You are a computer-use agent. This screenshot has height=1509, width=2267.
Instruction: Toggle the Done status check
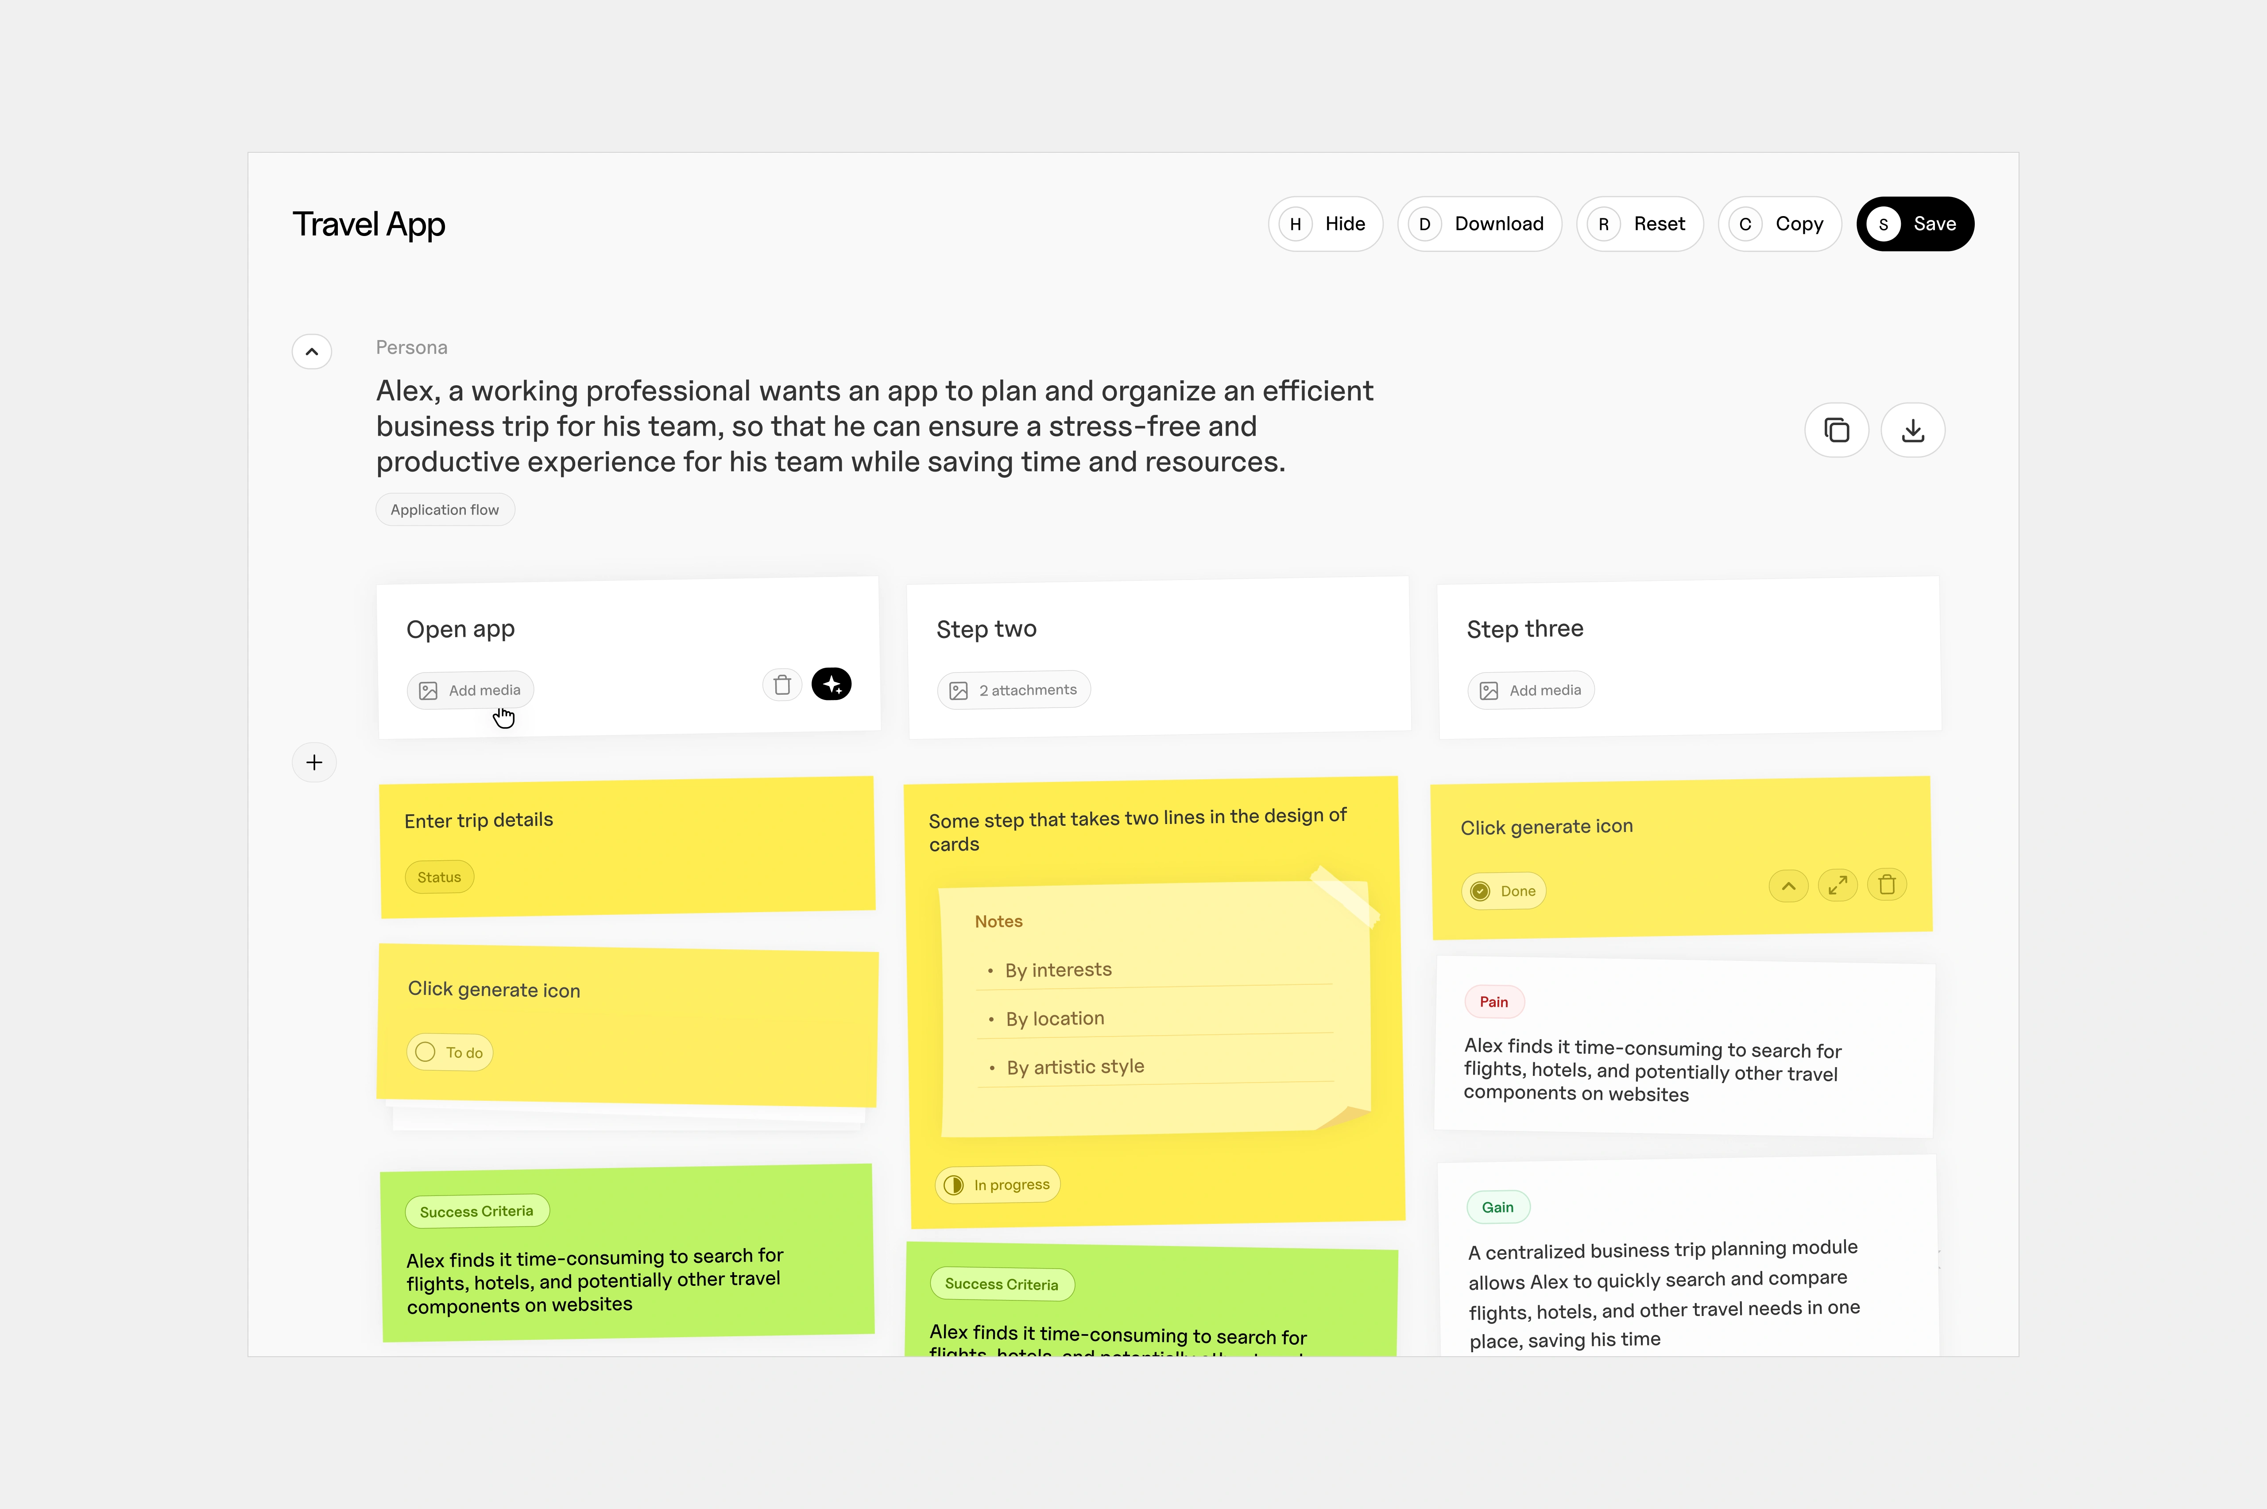(x=1480, y=891)
